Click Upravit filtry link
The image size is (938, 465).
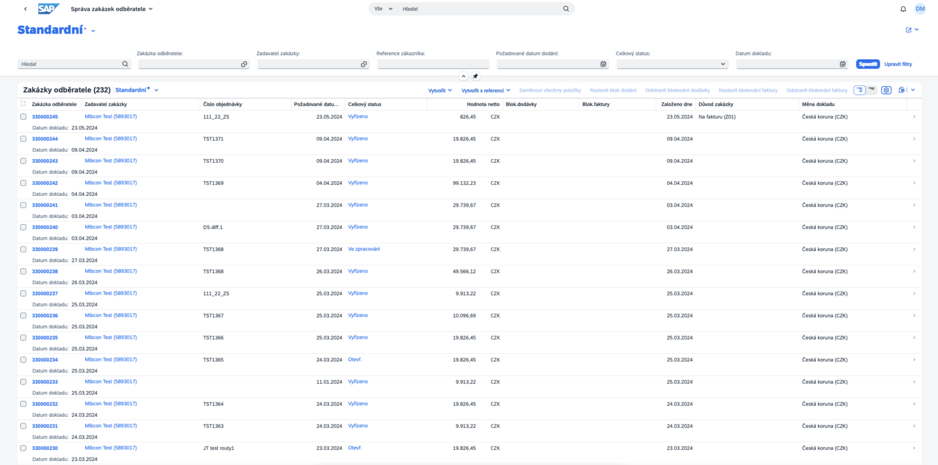point(898,64)
